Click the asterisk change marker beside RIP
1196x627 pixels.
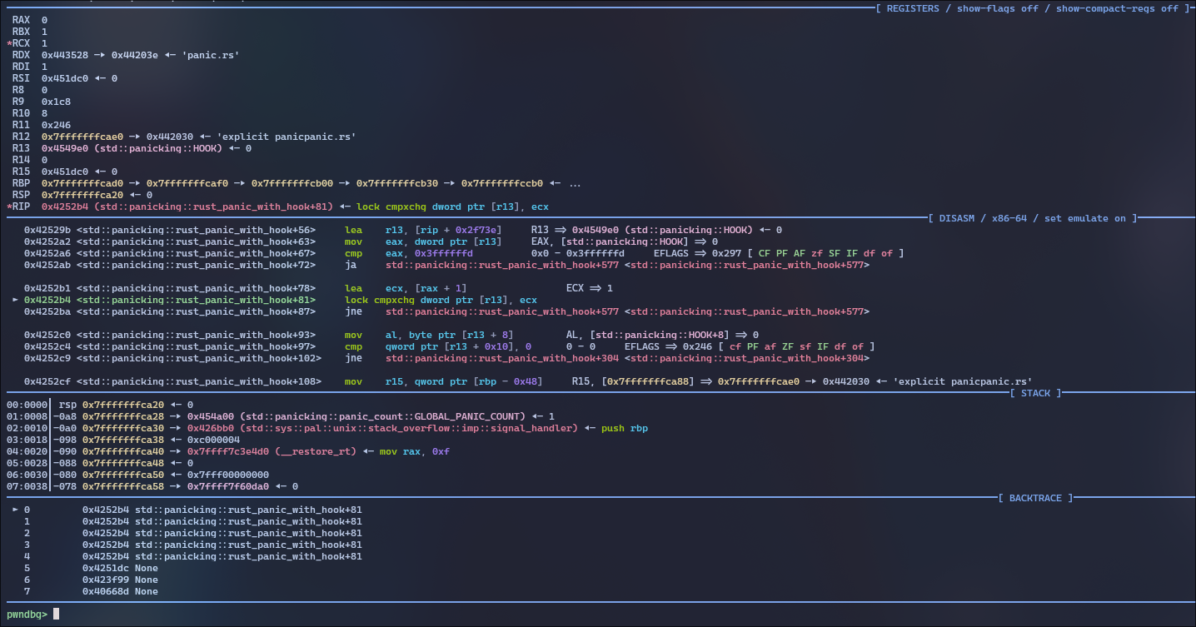[x=9, y=206]
